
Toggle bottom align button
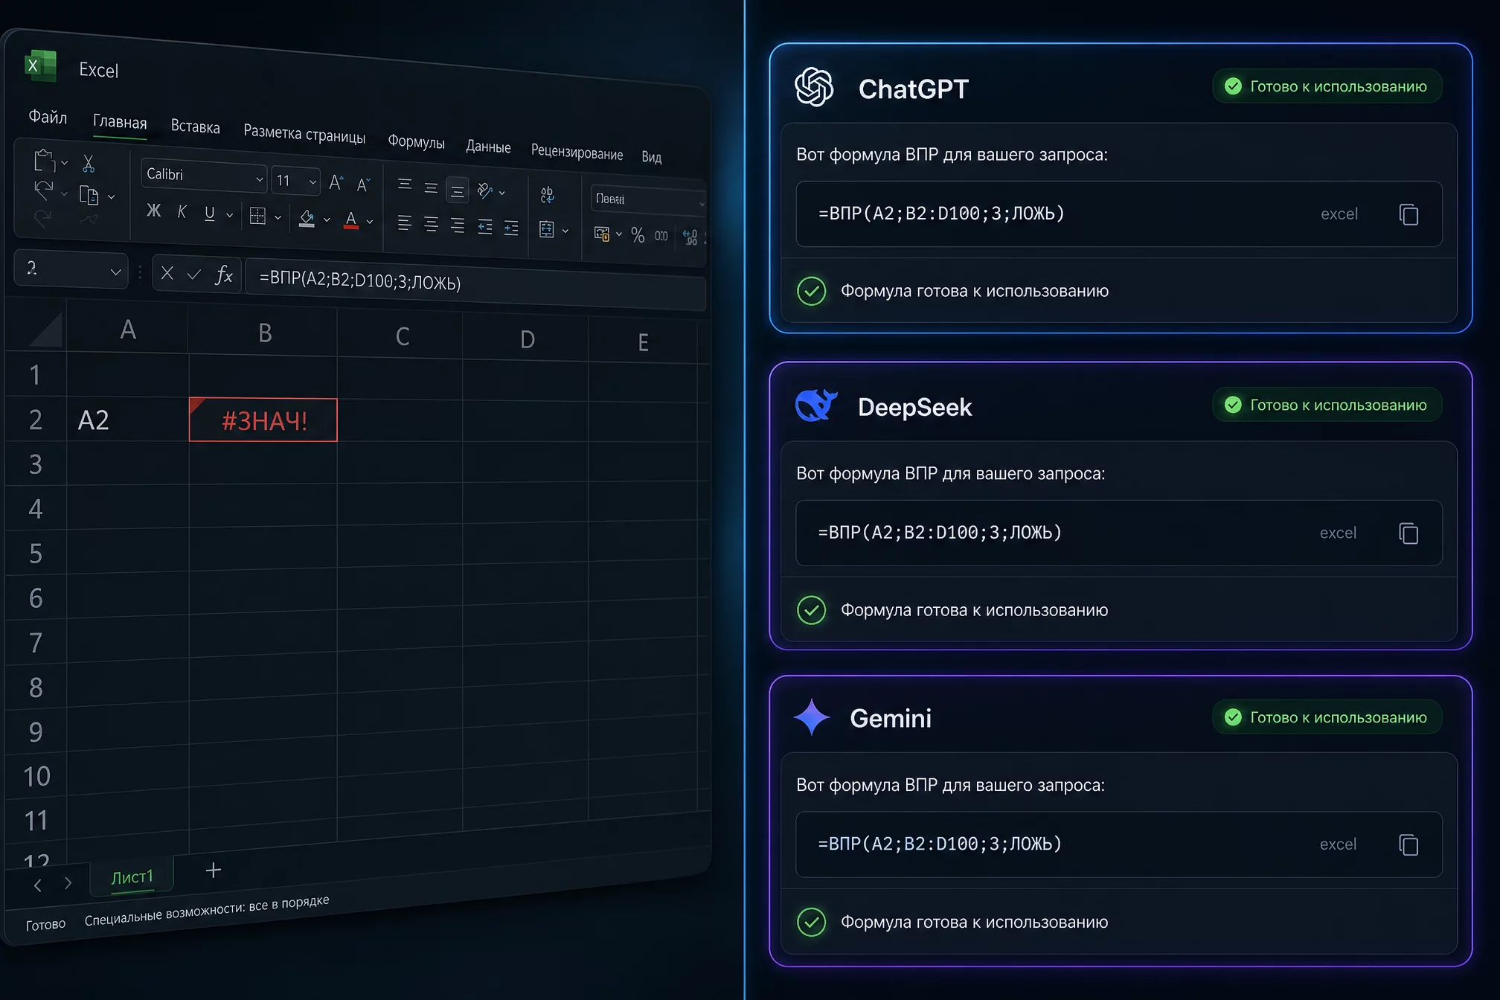458,190
